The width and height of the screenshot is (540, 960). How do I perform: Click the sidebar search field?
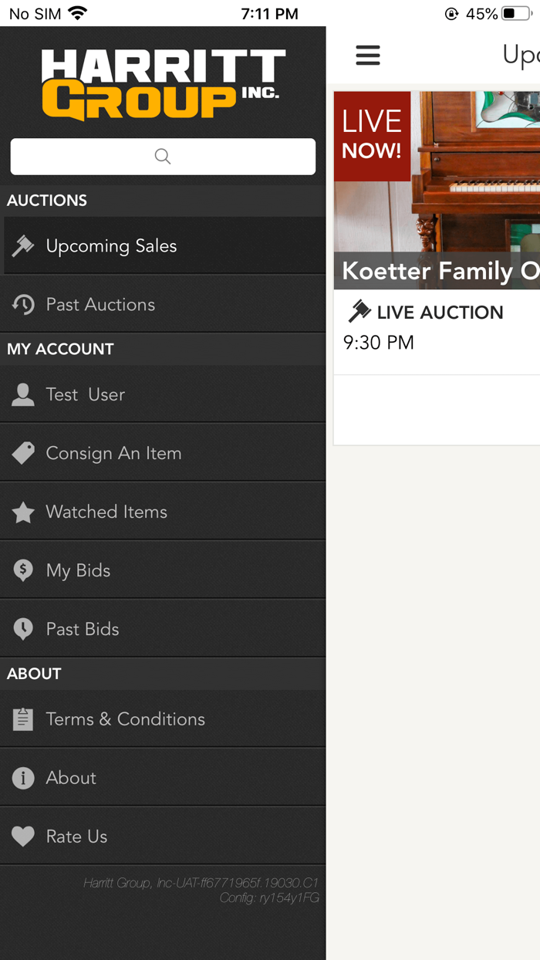163,157
